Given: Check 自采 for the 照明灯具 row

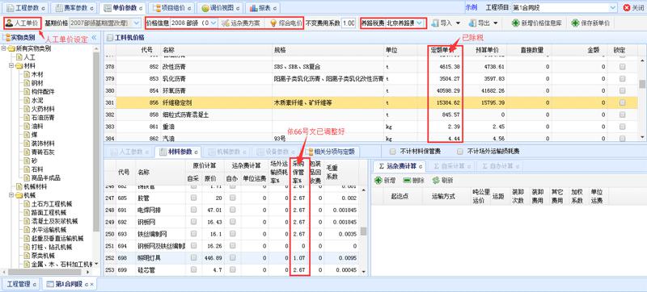Looking at the screenshot, I should pyautogui.click(x=193, y=257).
